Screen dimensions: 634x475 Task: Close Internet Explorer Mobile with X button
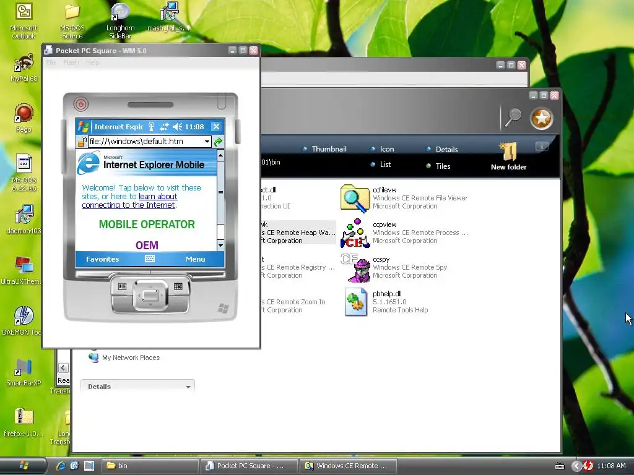pyautogui.click(x=216, y=127)
